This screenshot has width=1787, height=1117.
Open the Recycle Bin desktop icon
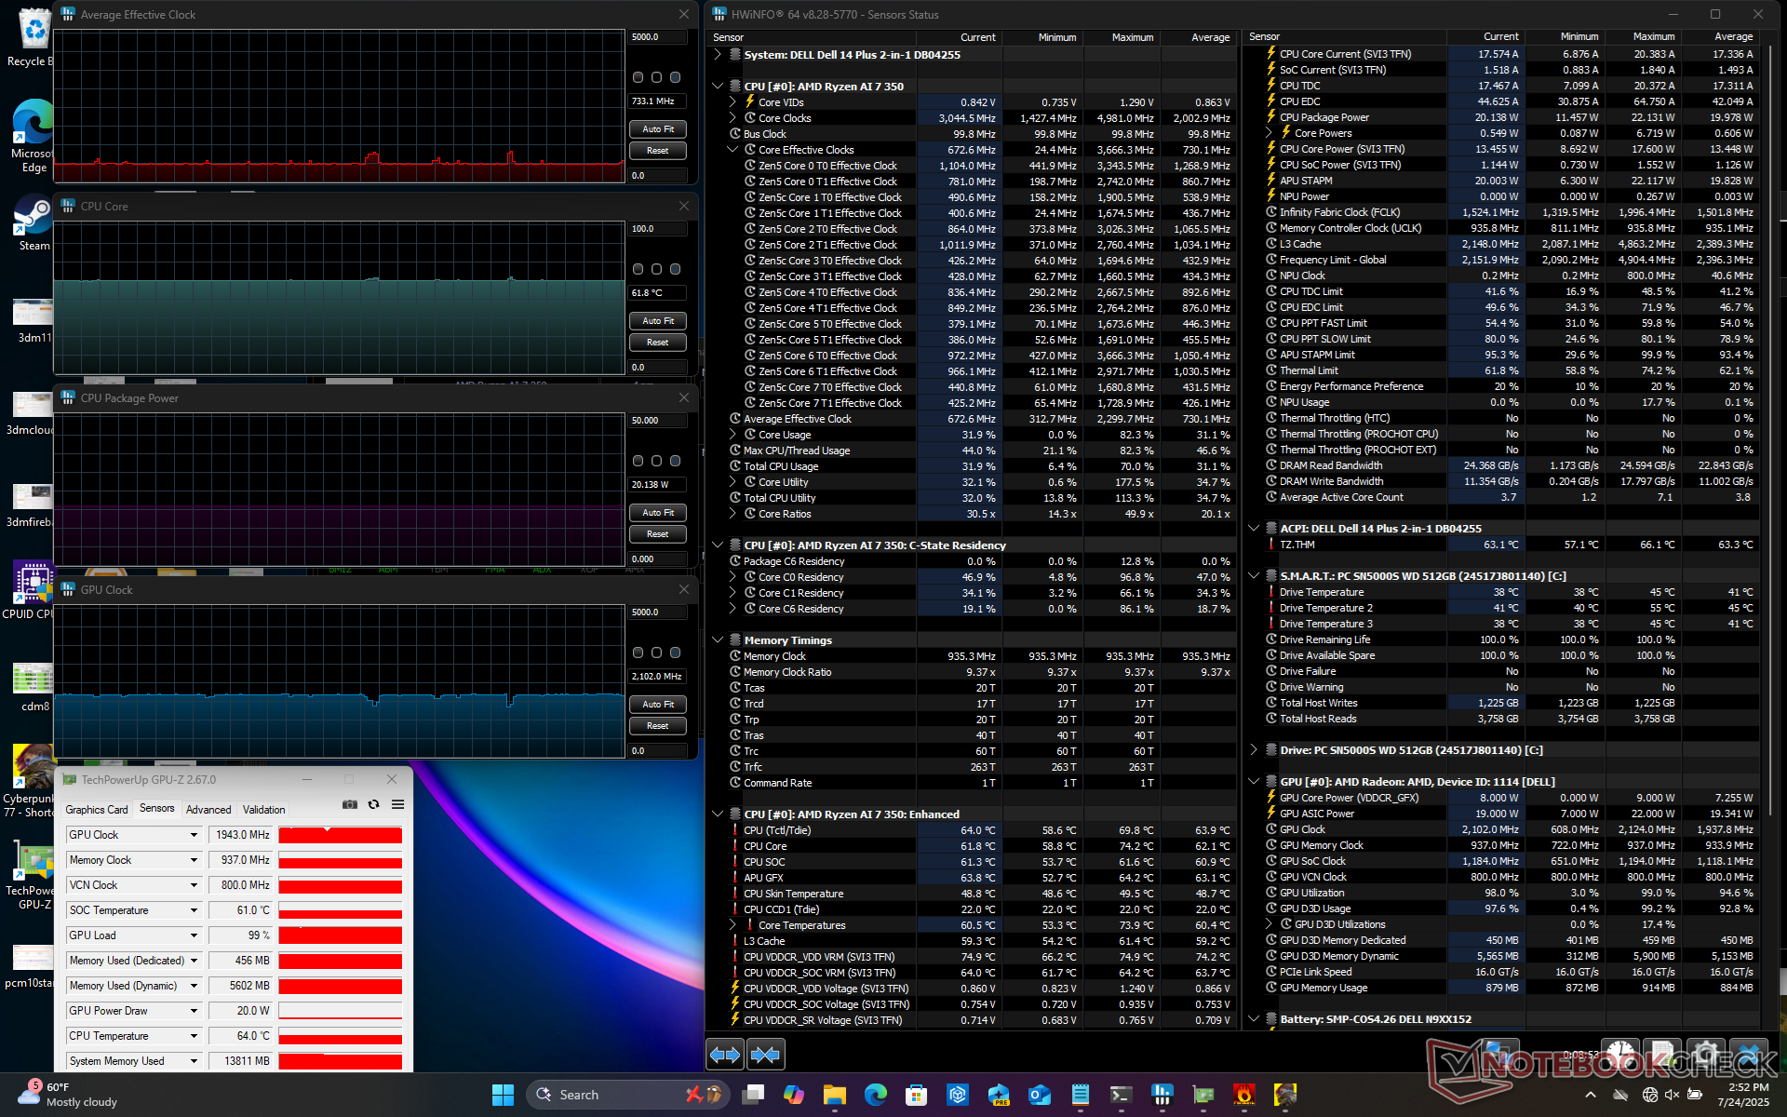click(x=33, y=37)
